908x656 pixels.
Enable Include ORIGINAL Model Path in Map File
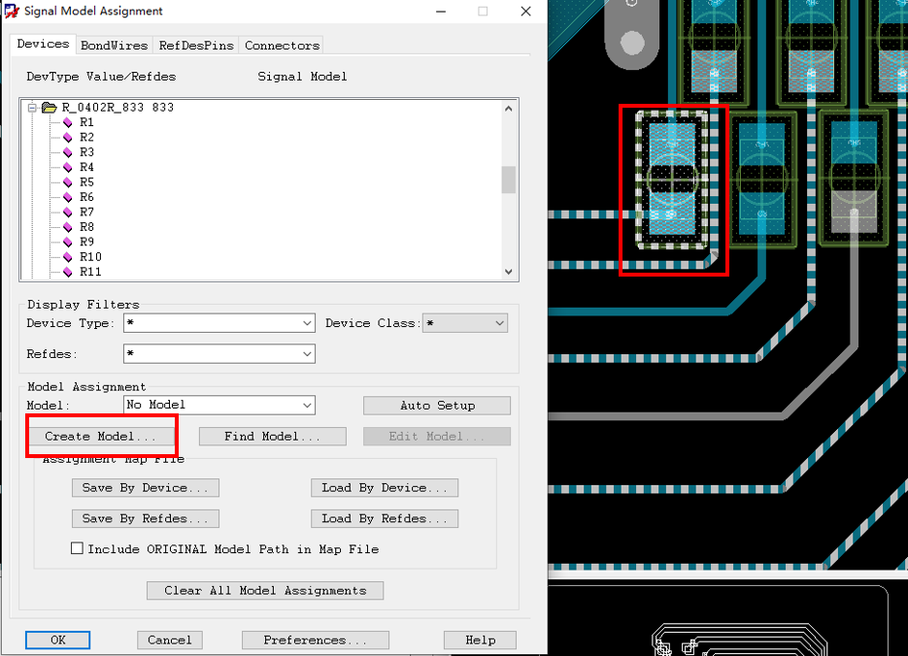77,548
